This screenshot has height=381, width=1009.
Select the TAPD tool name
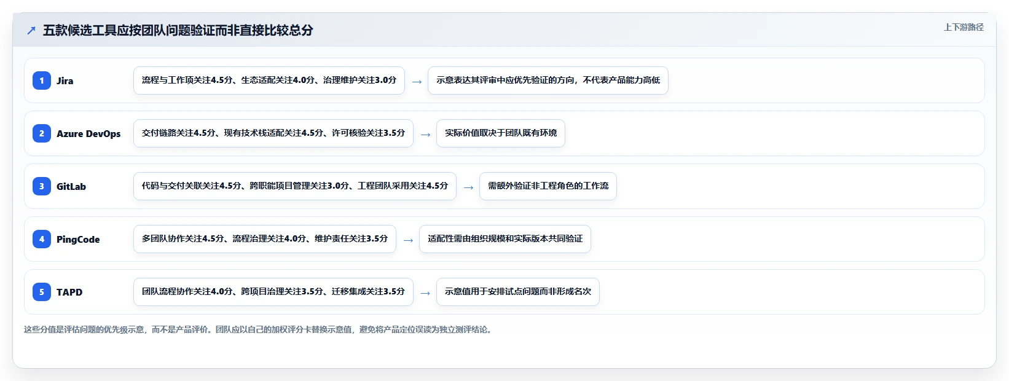coord(69,292)
